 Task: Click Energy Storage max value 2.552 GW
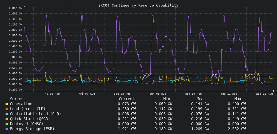tap(237, 129)
